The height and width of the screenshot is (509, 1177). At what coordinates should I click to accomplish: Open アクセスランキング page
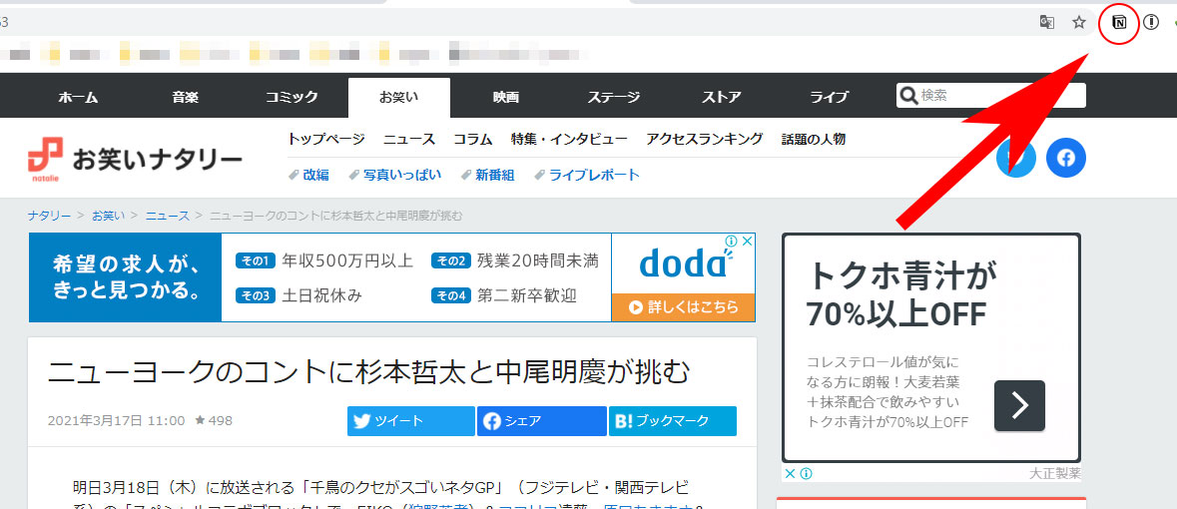coord(704,139)
